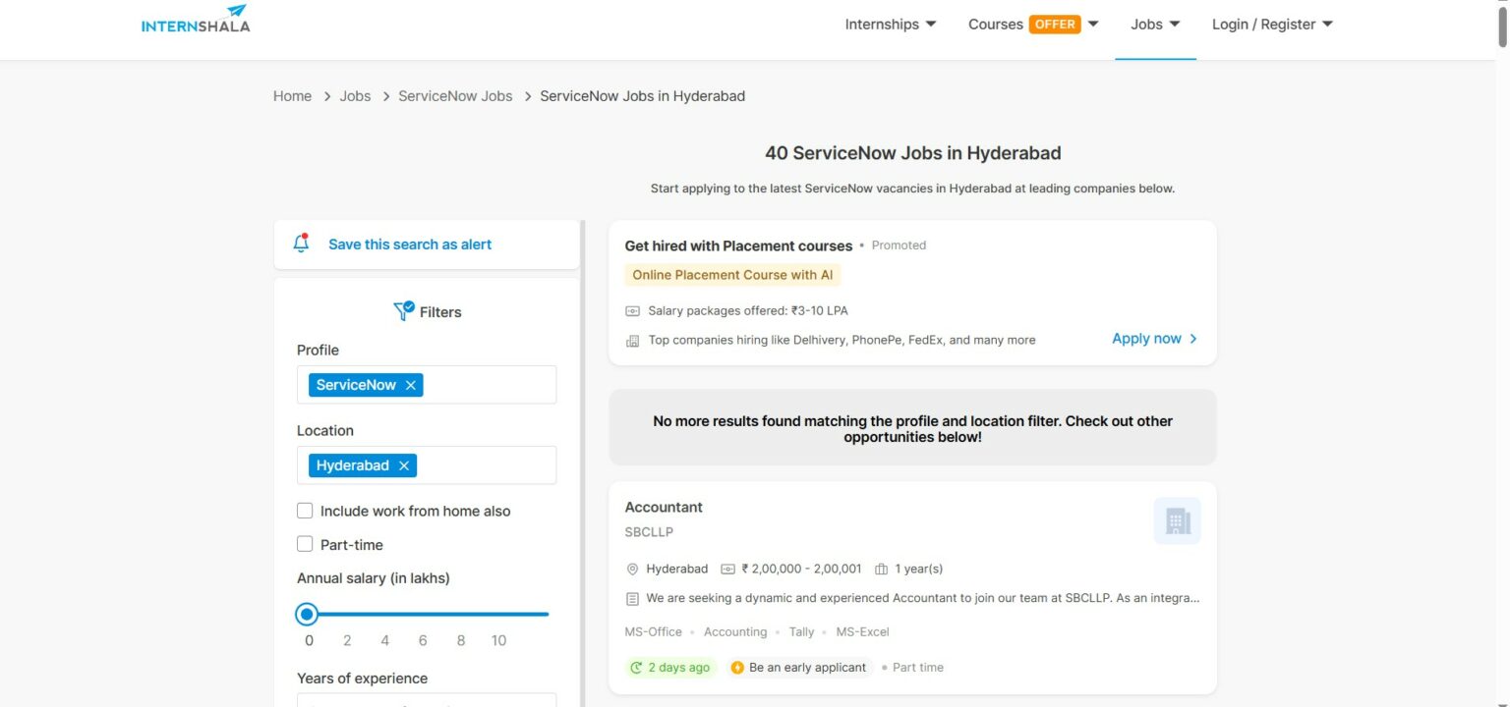Open the Jobs menu

1155,25
